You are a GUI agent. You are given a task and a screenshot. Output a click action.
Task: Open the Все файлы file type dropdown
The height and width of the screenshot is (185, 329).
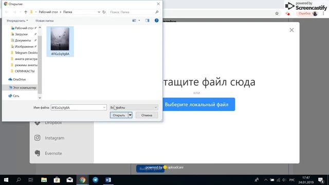134,107
